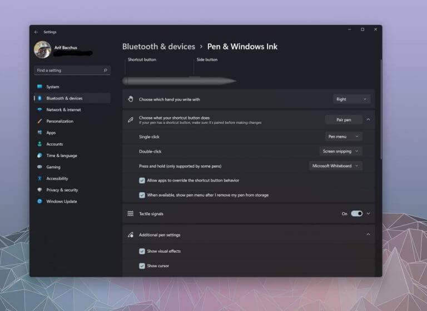This screenshot has width=427, height=311.
Task: Open the Personalization category
Action: click(x=72, y=121)
